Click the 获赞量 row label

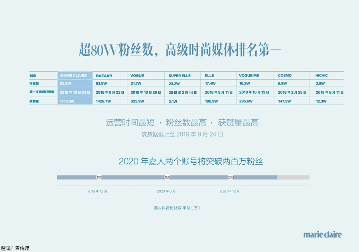[34, 101]
